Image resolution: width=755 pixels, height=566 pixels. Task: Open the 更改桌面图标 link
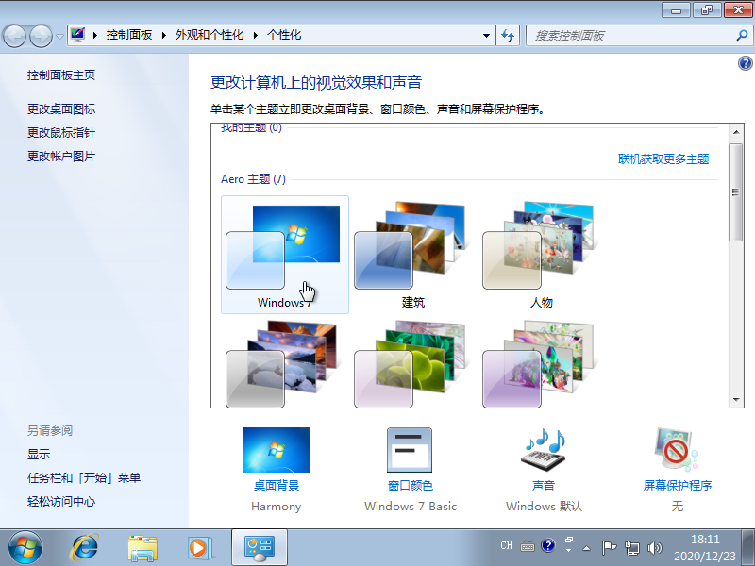(61, 109)
